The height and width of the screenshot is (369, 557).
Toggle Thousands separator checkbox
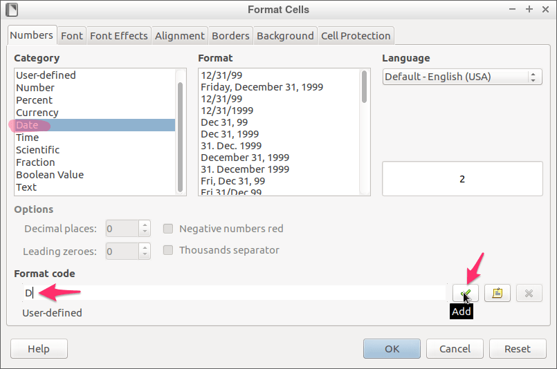(168, 250)
